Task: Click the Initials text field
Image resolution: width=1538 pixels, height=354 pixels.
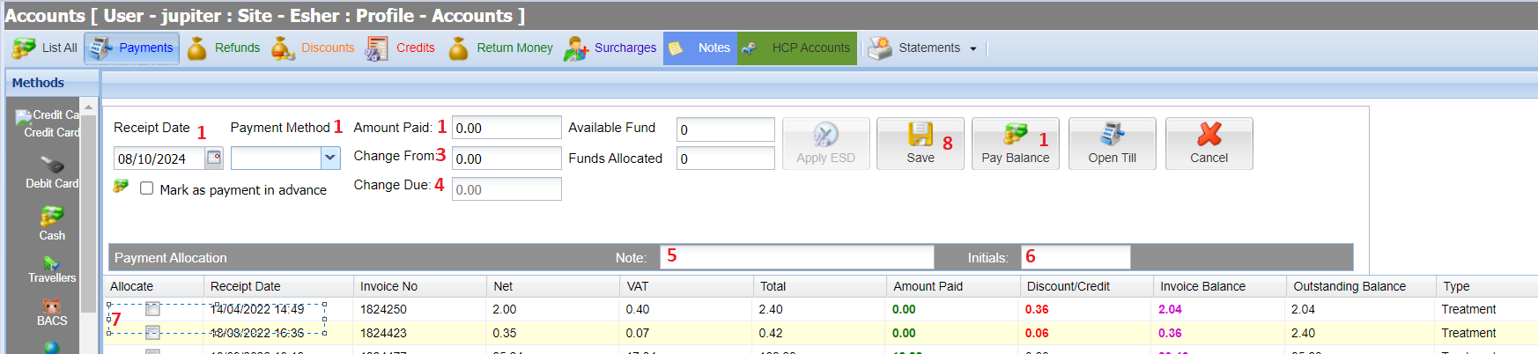Action: coord(1076,257)
